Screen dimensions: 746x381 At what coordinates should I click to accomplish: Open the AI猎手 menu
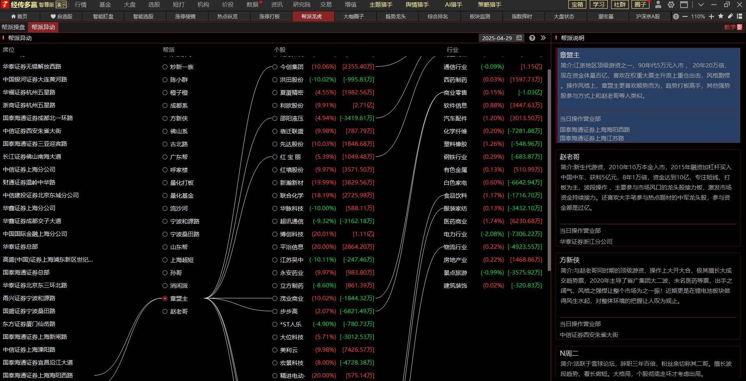pos(453,5)
